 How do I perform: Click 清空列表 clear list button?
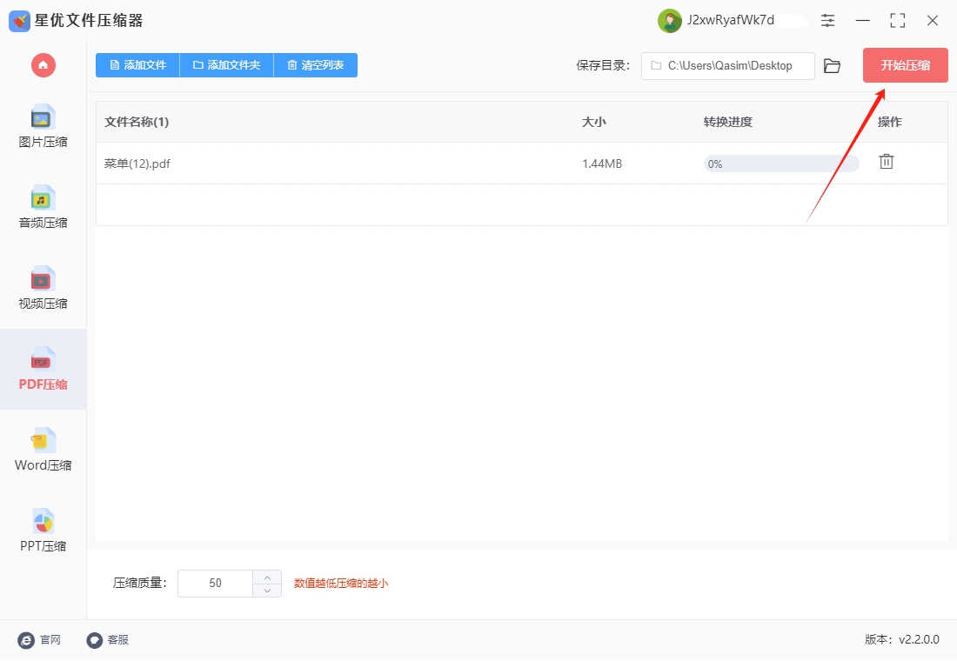pyautogui.click(x=316, y=64)
